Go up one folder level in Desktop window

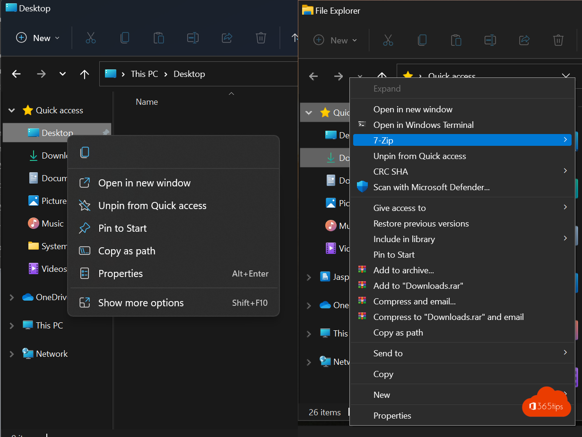(85, 74)
